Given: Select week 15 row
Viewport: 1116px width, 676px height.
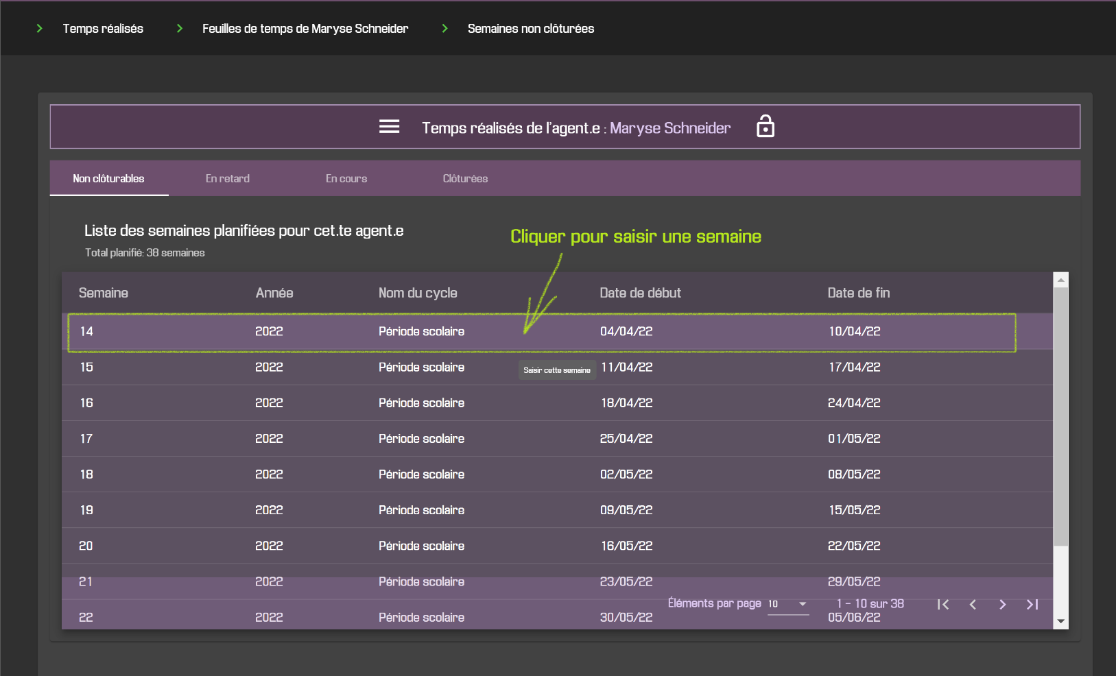Looking at the screenshot, I should coord(557,367).
